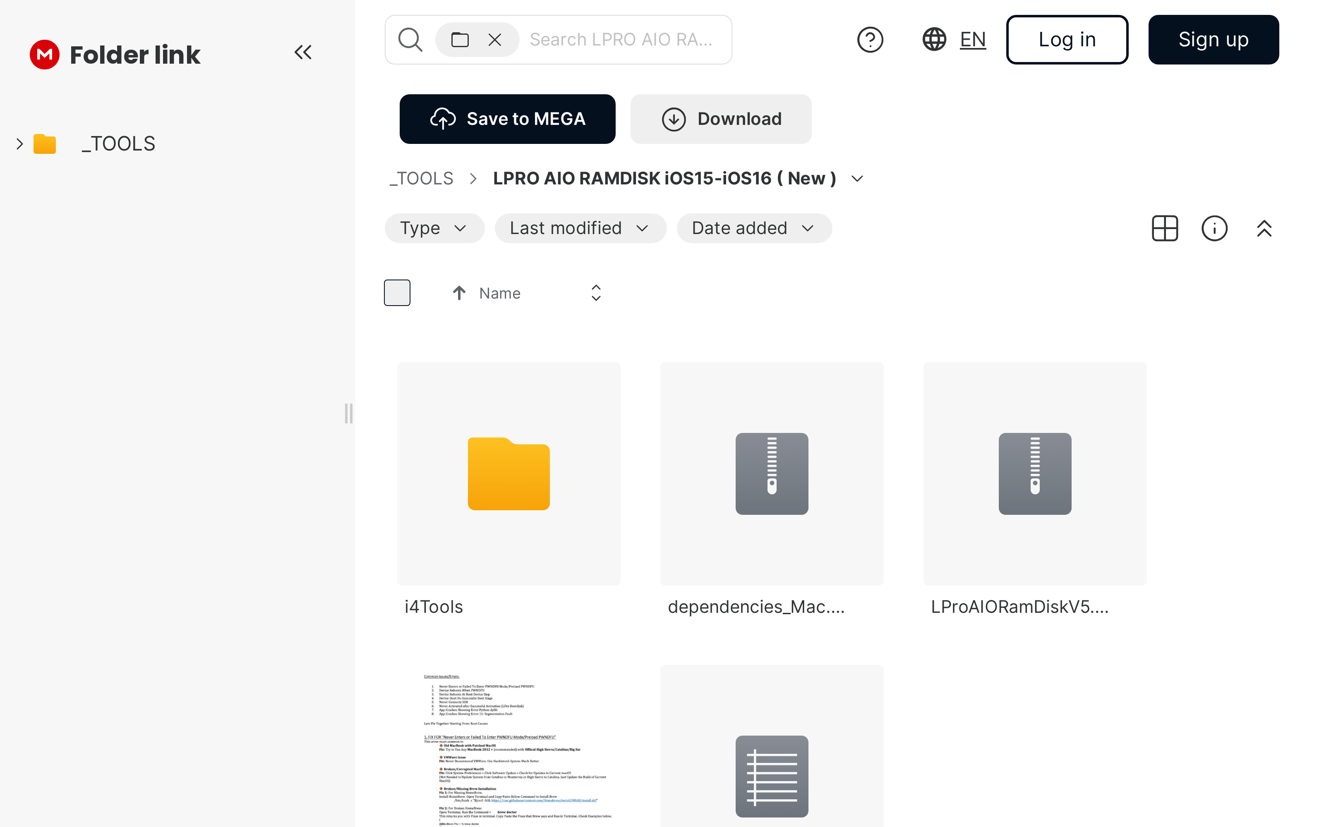Image resolution: width=1324 pixels, height=827 pixels.
Task: Open the Last modified filter dropdown
Action: click(580, 228)
